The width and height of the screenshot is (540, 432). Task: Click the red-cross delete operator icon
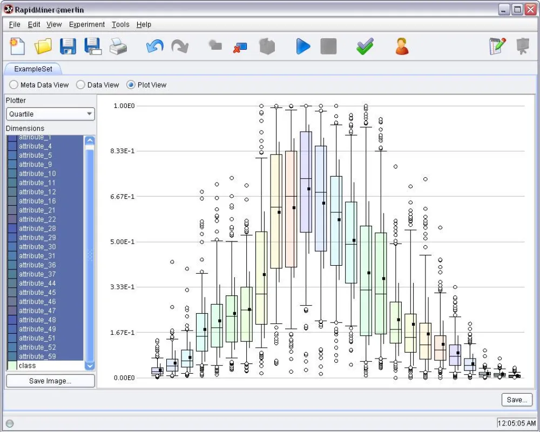click(240, 47)
